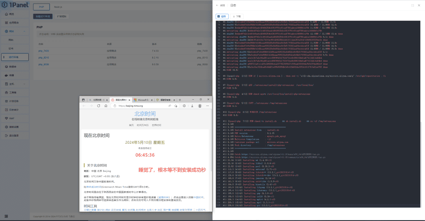Screen dimensions: 425x221
Task: Click the browser address bar
Action: (138, 106)
